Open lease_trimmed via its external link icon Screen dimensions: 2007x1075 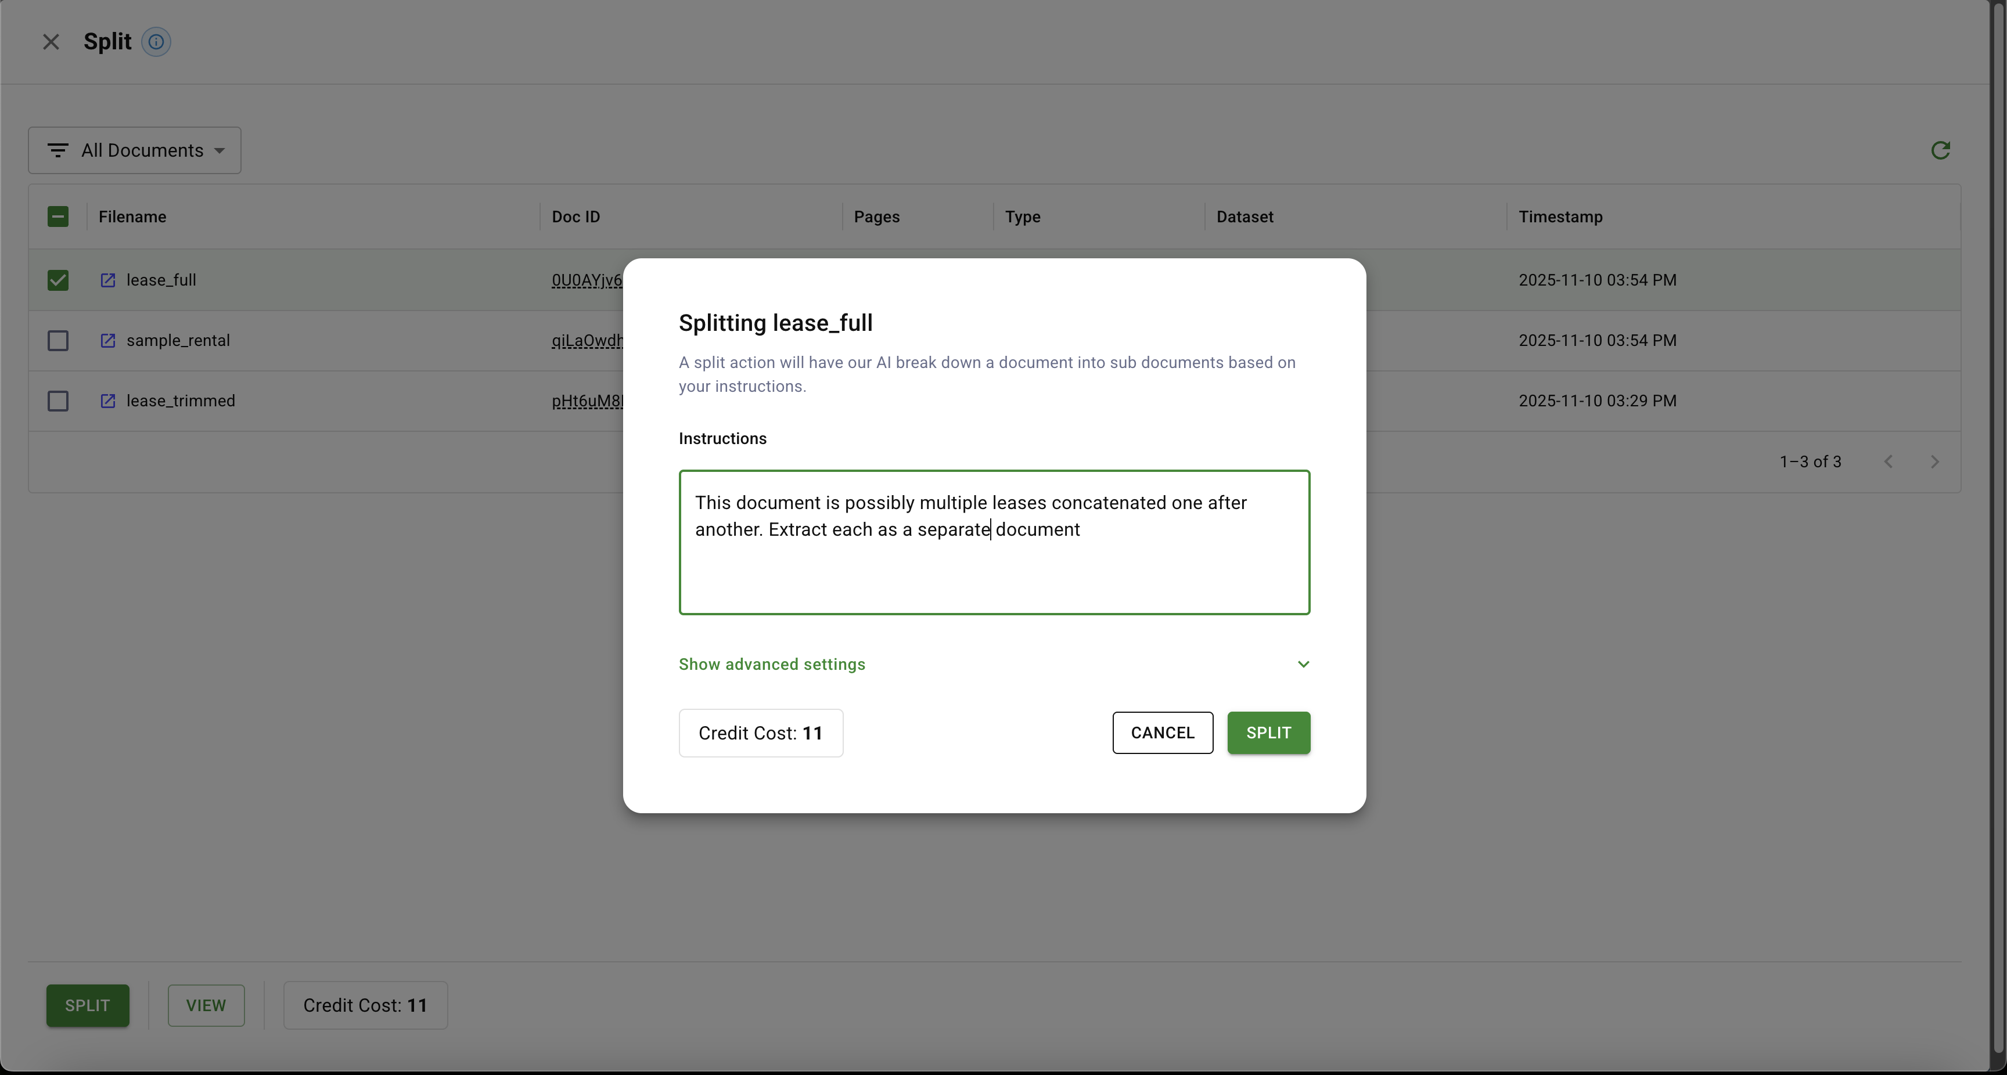(x=108, y=401)
